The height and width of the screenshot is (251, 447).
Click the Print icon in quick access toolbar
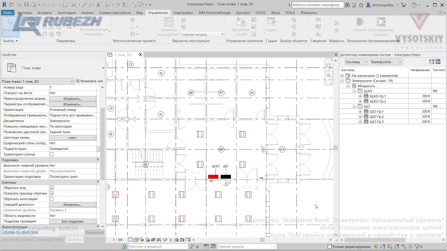(65, 5)
